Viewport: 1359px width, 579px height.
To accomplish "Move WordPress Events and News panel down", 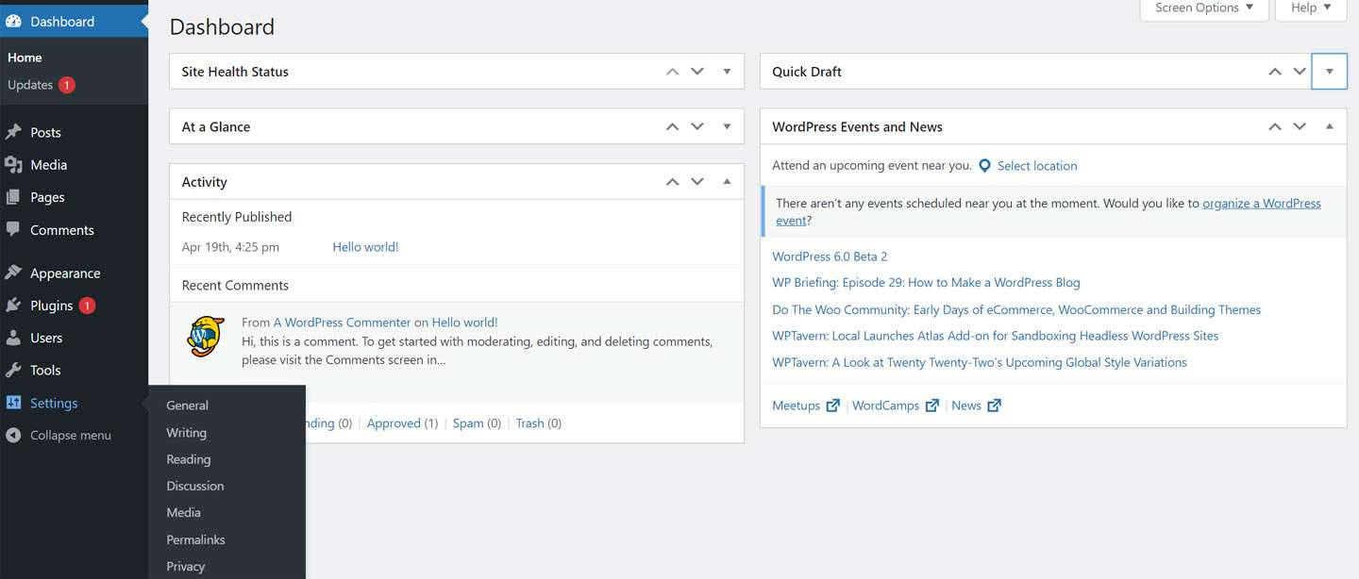I will tap(1300, 126).
